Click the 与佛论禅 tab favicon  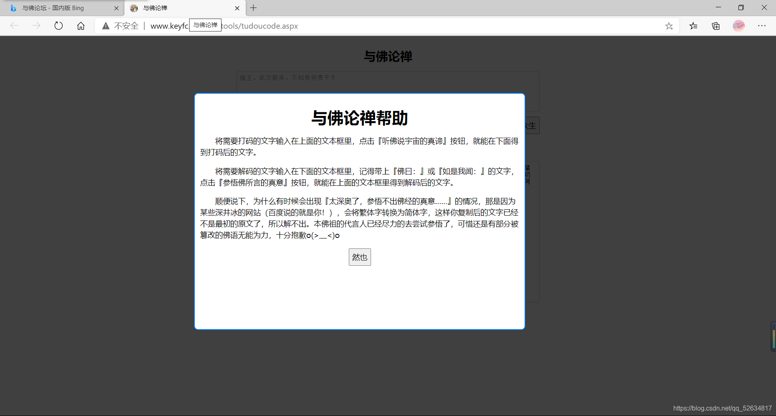click(134, 8)
